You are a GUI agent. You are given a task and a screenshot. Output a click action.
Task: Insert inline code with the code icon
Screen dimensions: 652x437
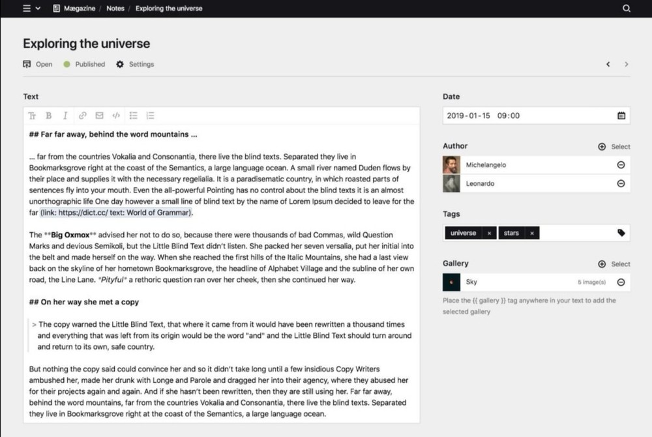116,115
